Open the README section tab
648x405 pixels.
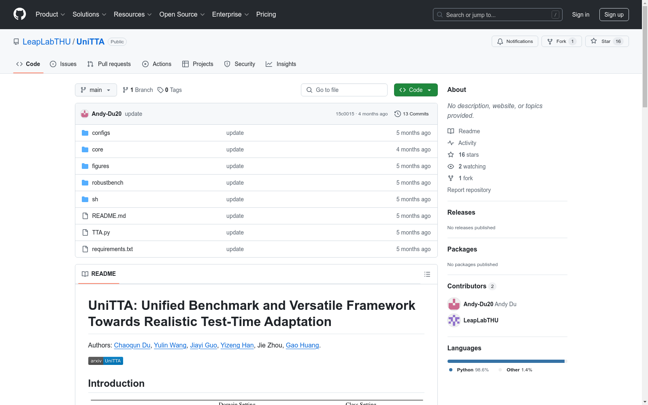click(x=99, y=274)
